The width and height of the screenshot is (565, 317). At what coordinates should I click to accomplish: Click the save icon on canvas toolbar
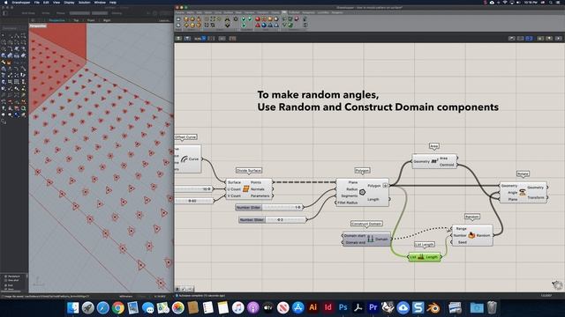click(x=187, y=38)
